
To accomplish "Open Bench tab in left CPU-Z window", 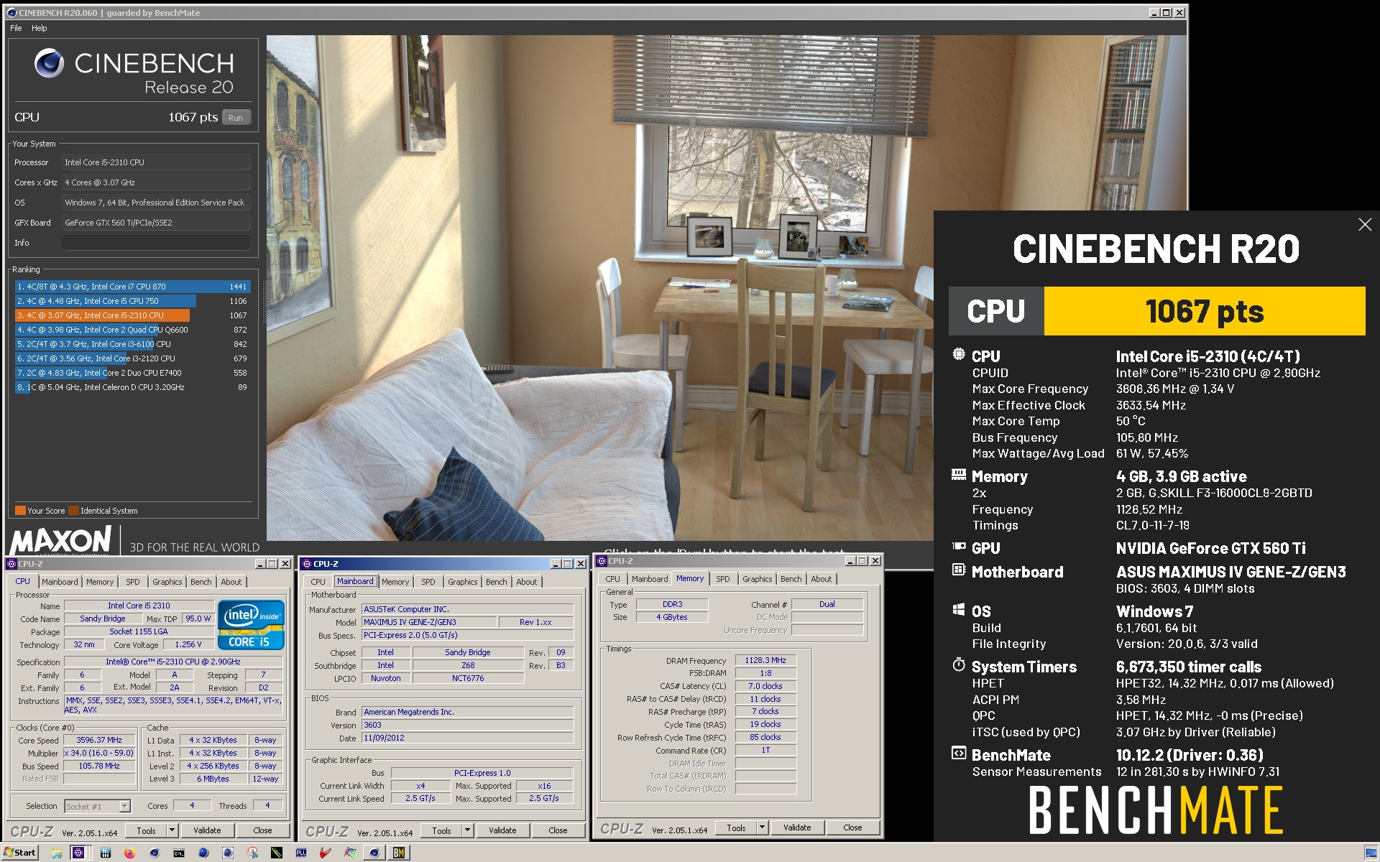I will pos(201,582).
